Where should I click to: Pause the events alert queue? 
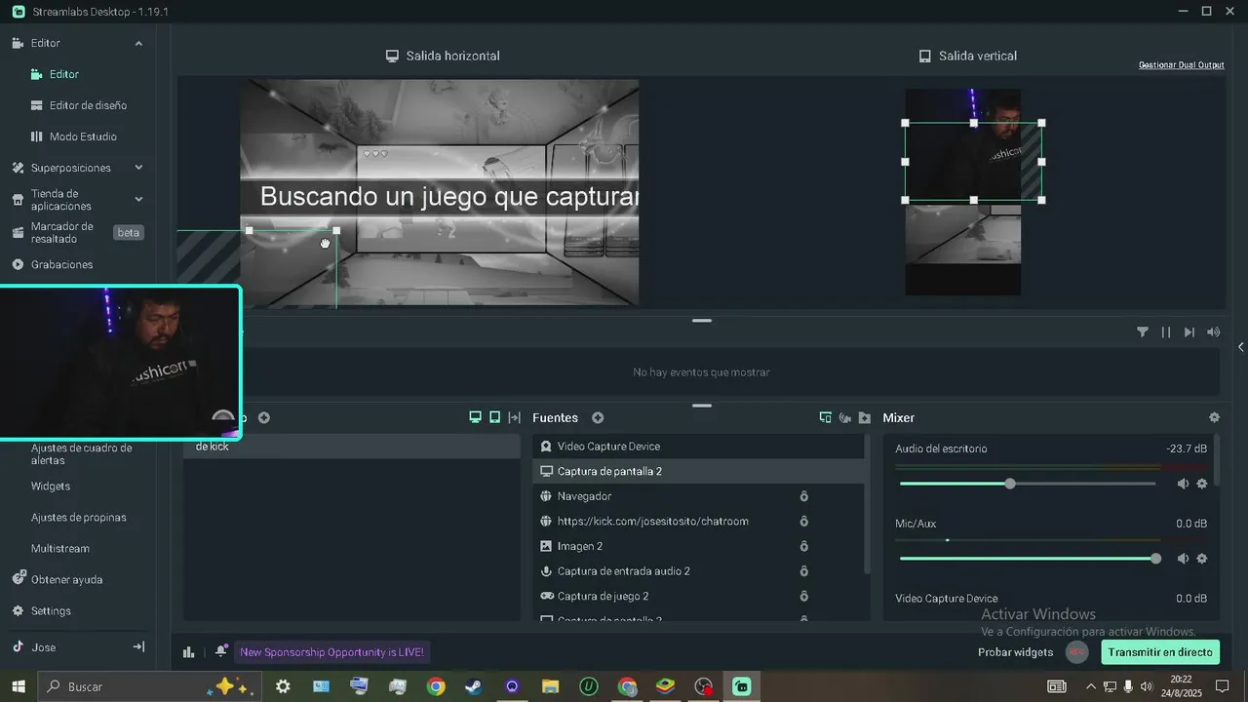1165,331
